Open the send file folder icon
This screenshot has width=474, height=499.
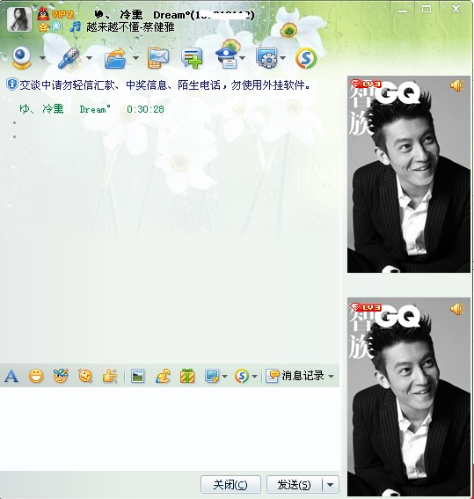pos(115,58)
